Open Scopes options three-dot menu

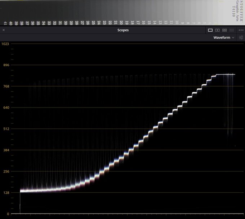[x=241, y=30]
